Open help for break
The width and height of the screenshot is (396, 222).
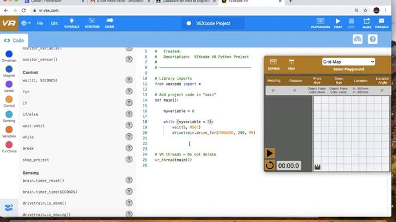tap(129, 148)
